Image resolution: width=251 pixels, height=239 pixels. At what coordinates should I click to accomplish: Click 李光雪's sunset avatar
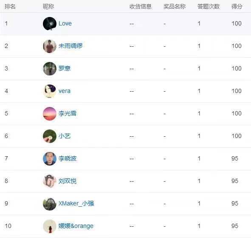pos(50,114)
